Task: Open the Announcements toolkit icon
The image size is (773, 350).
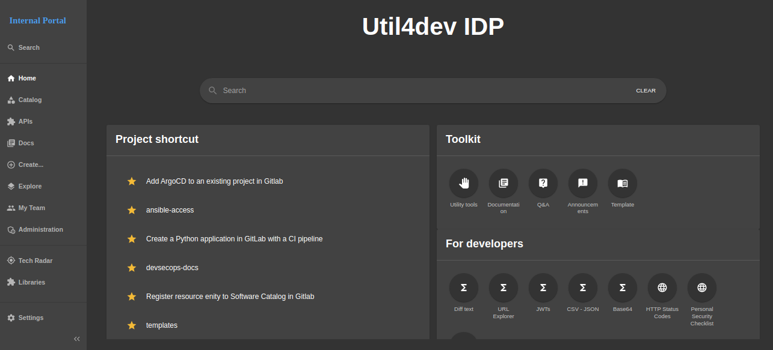Action: pyautogui.click(x=582, y=184)
